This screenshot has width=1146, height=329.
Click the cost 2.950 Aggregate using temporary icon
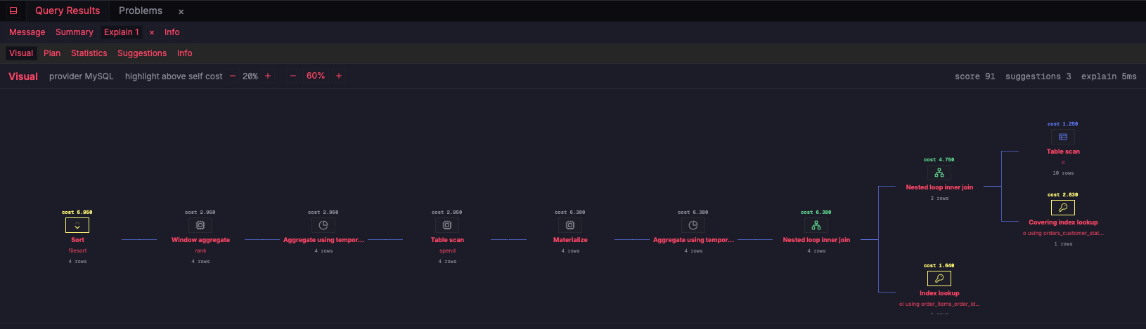(x=323, y=225)
